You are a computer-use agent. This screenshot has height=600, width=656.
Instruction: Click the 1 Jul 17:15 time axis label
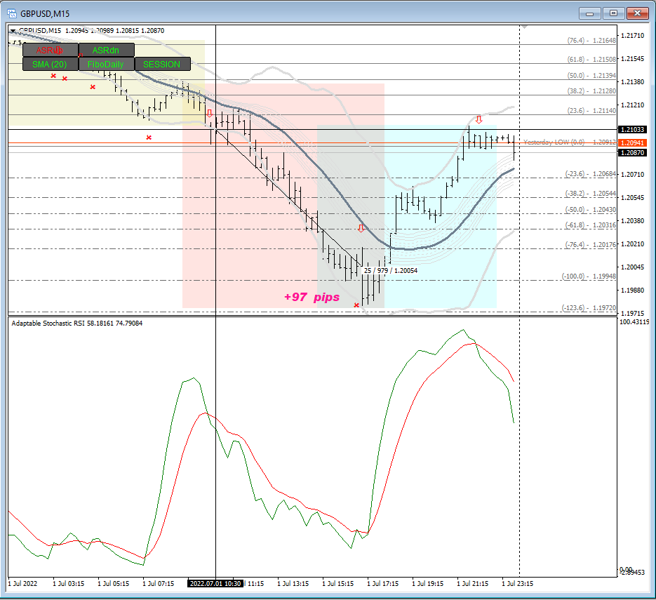(x=383, y=583)
